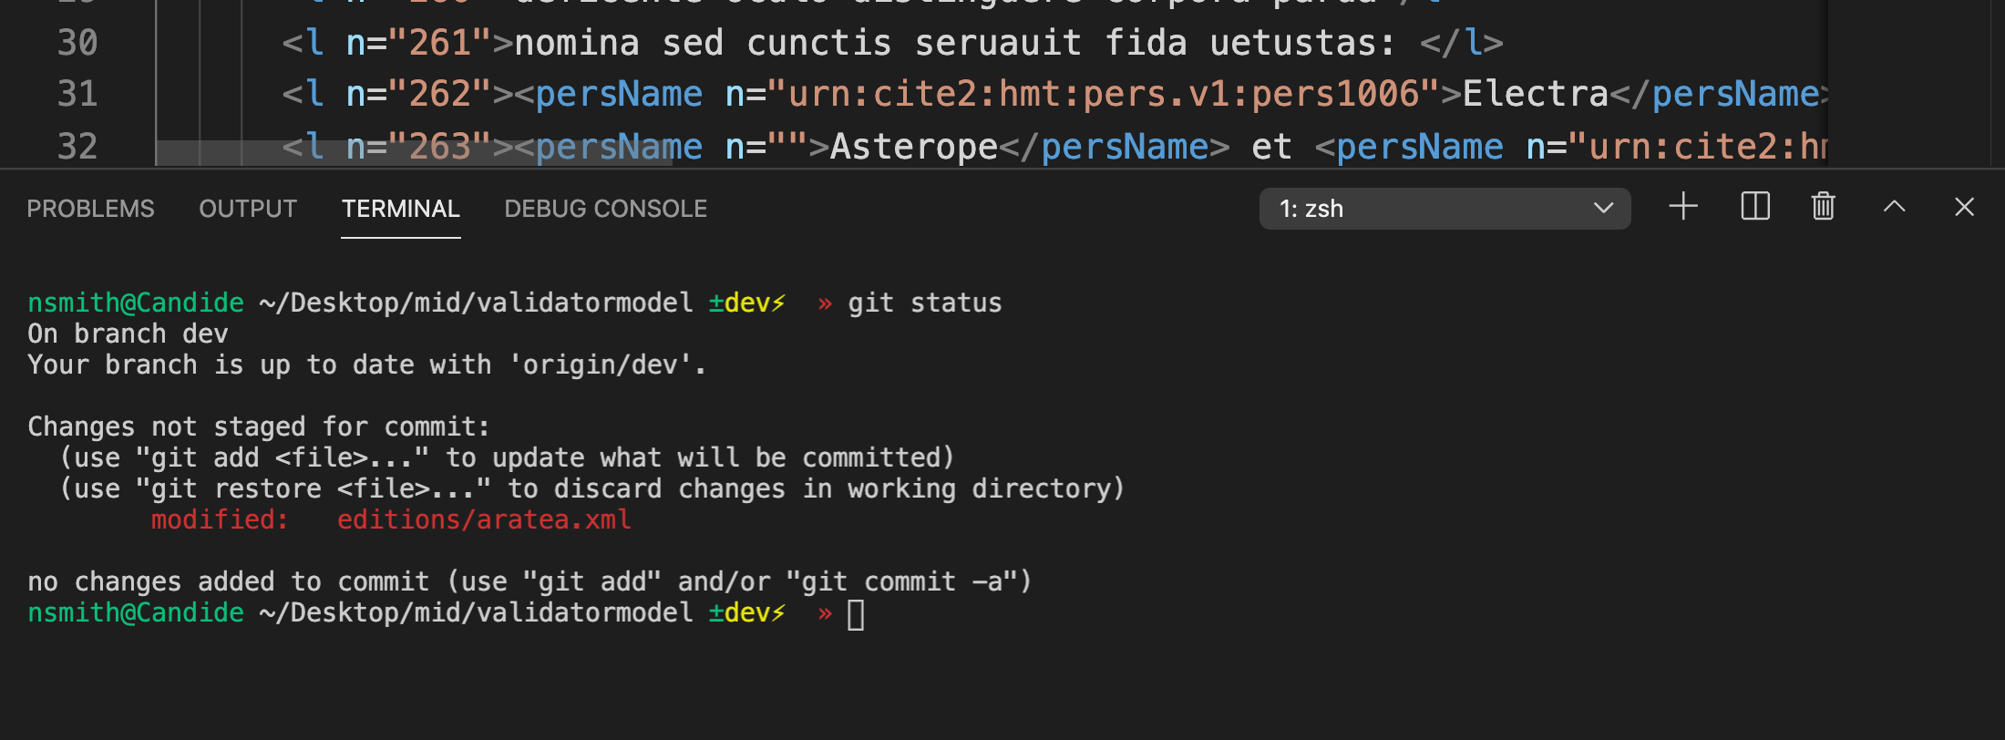Select the modified file editions/aratea.xml
The height and width of the screenshot is (740, 2005).
(x=484, y=519)
